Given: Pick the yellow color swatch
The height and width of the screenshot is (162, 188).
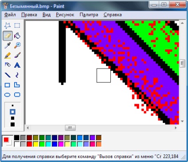Looking at the screenshot, I should (x=35, y=144).
